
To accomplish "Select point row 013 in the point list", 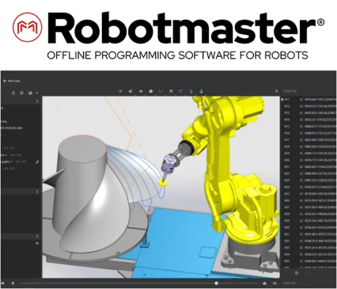I will click(309, 113).
